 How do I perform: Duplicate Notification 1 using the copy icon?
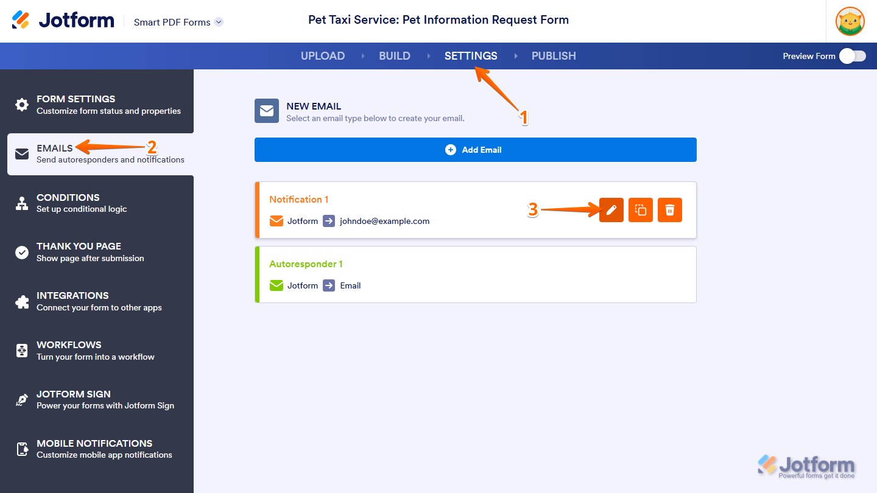pyautogui.click(x=641, y=210)
